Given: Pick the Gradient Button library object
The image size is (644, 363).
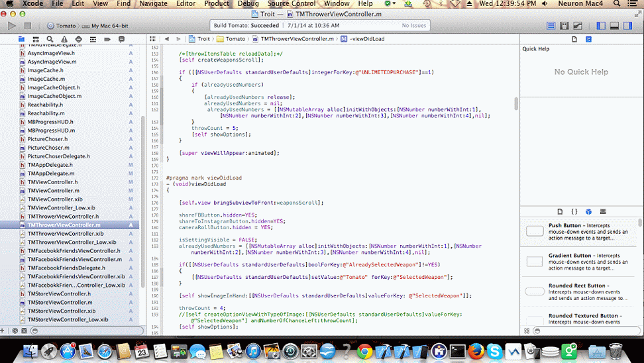Looking at the screenshot, I should click(x=580, y=262).
